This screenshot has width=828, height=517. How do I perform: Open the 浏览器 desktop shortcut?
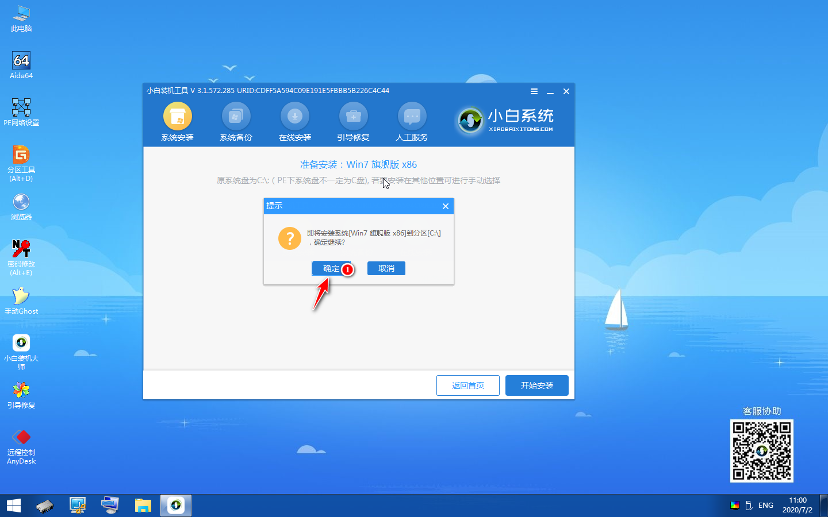[21, 207]
